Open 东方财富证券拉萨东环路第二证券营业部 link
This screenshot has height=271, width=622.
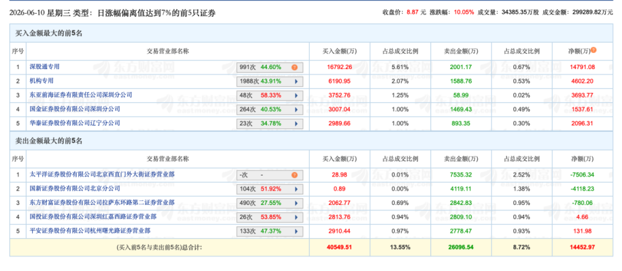(x=102, y=202)
